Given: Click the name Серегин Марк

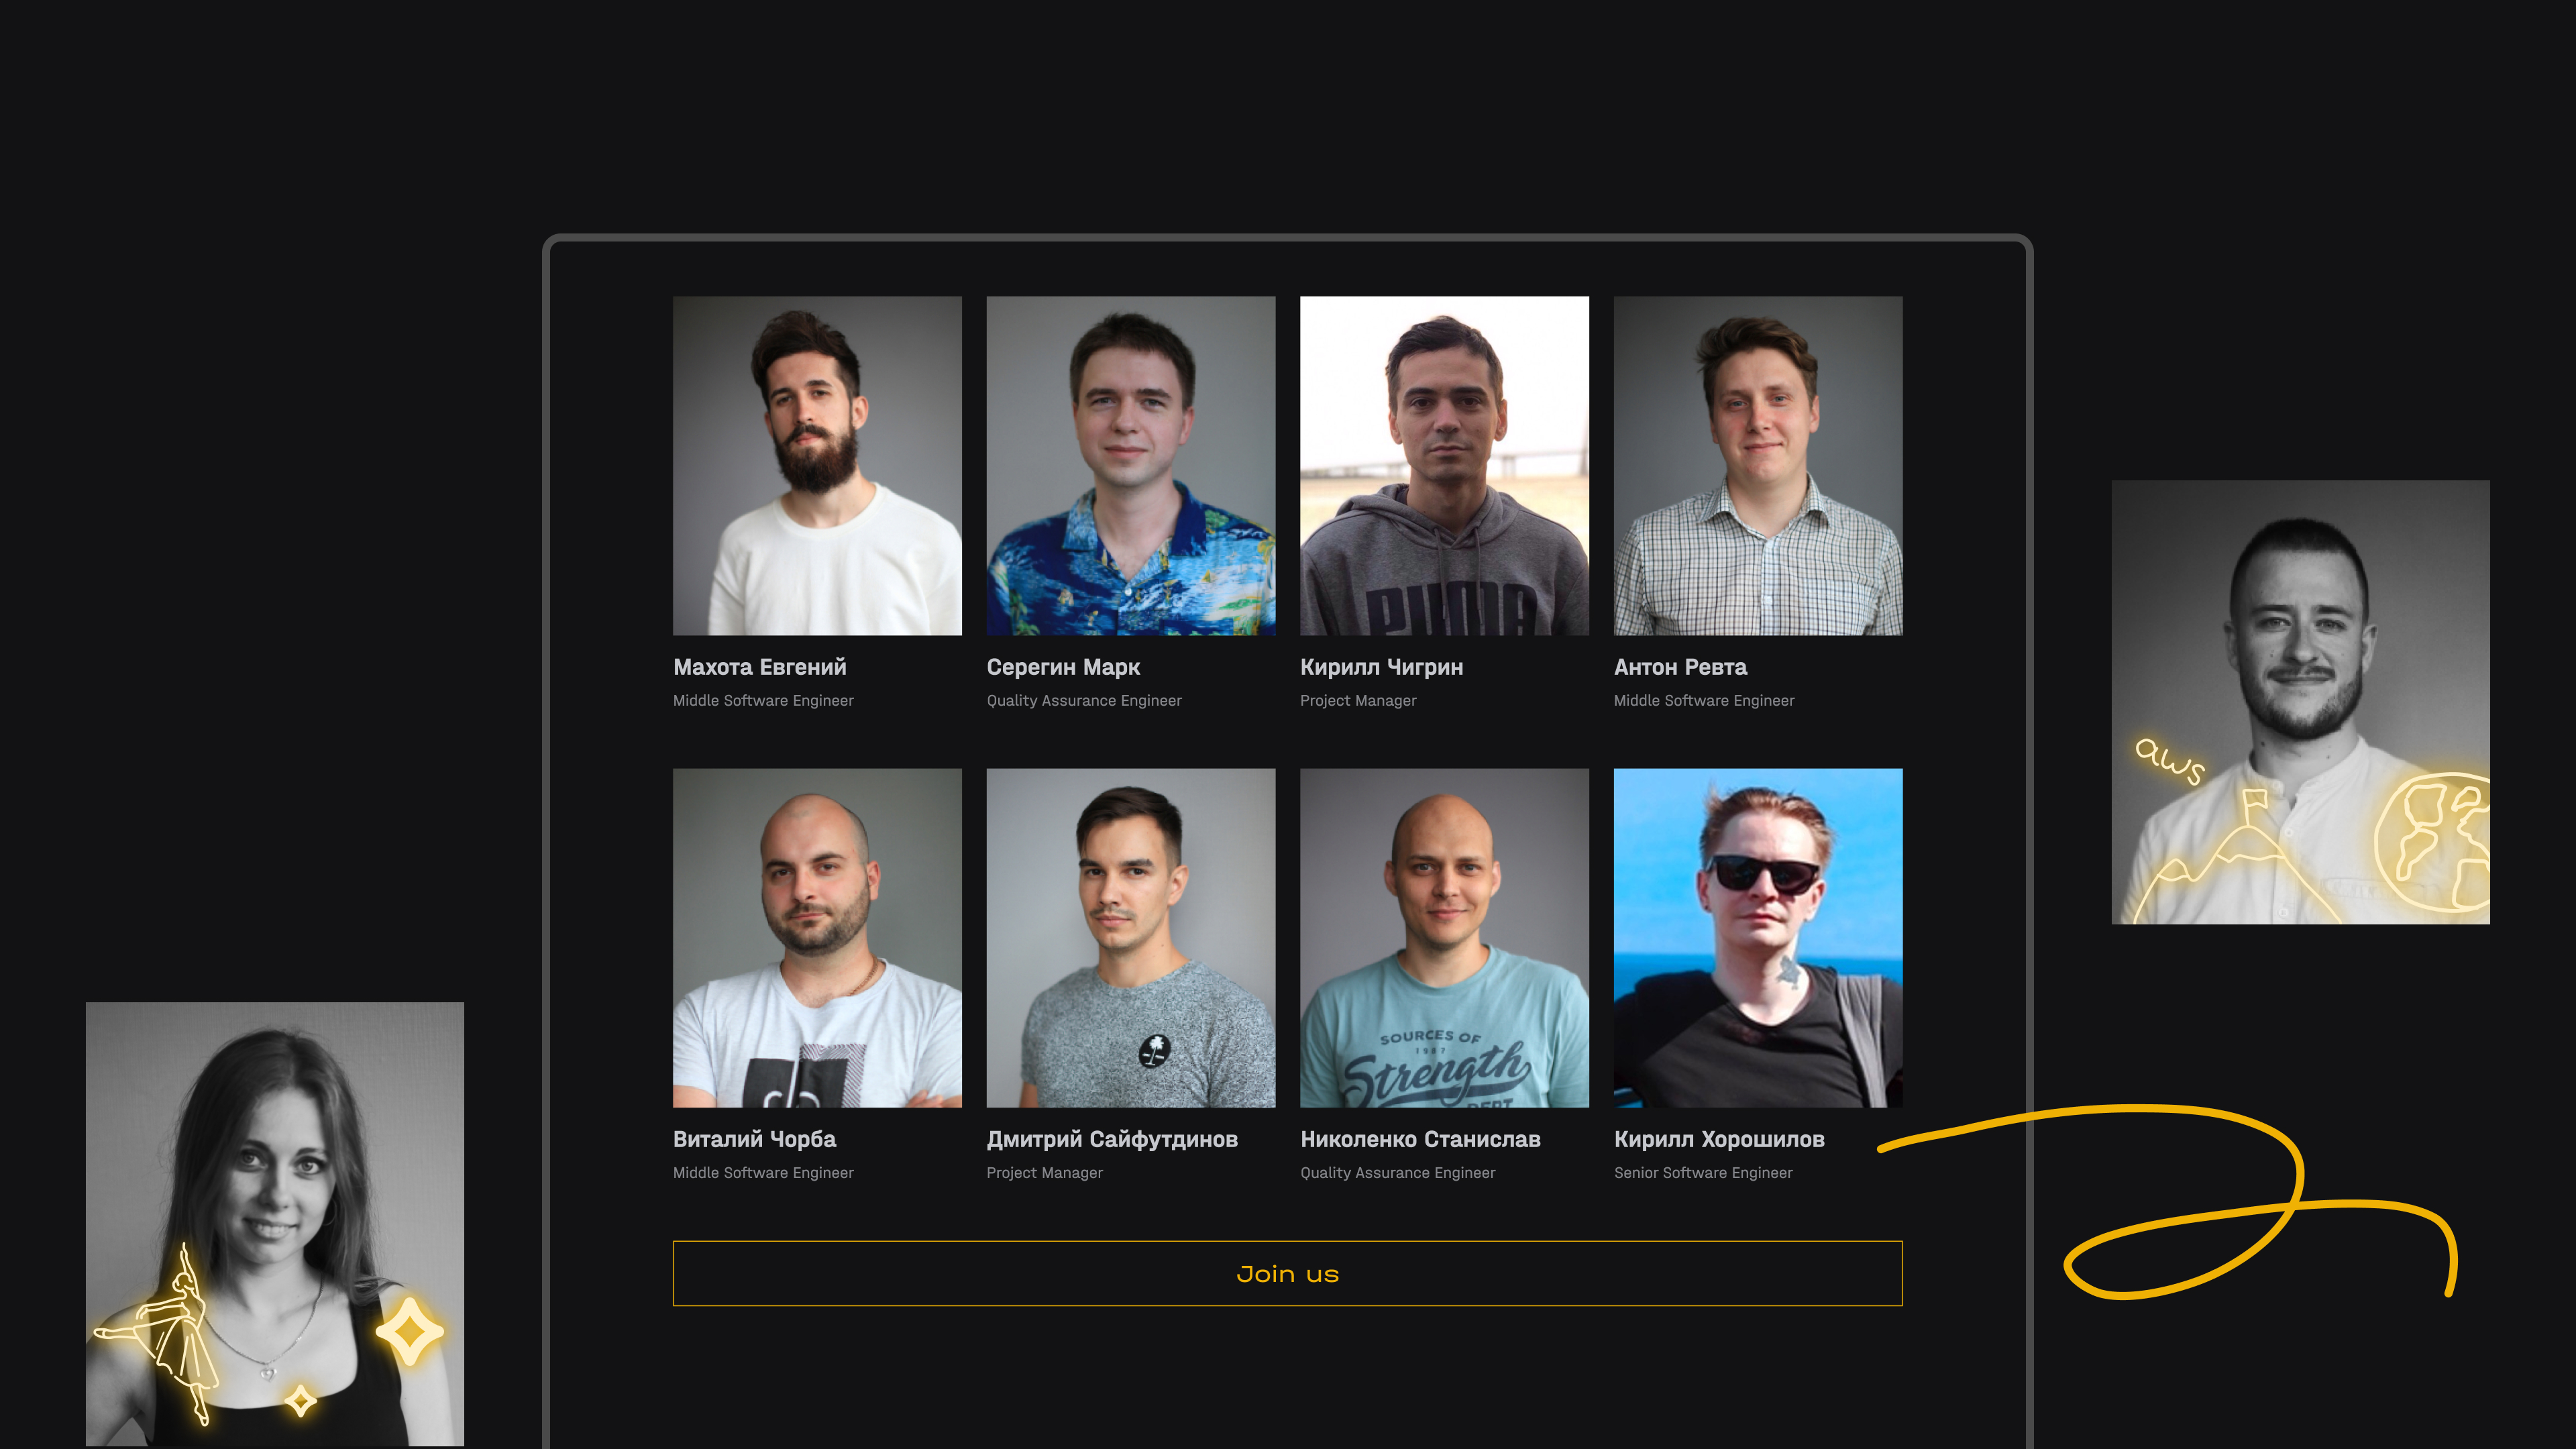Looking at the screenshot, I should [x=1063, y=667].
